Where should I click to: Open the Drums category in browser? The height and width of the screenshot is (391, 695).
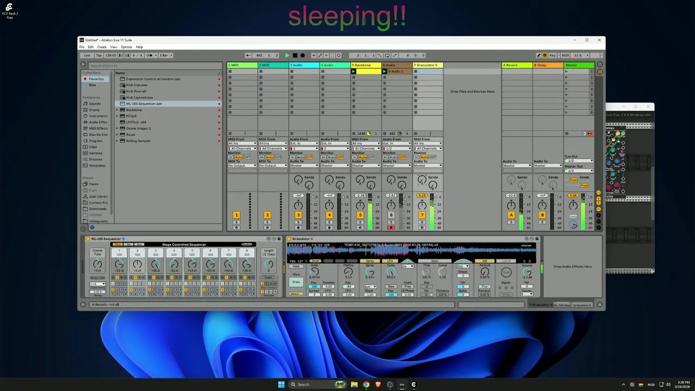tap(94, 110)
